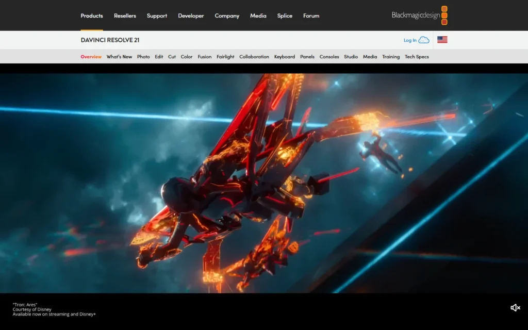Screen dimensions: 528x330
Task: Switch to the Color tab
Action: tap(187, 57)
